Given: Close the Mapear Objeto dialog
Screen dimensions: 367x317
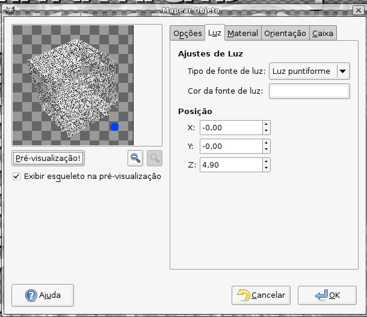Looking at the screenshot, I should point(359,10).
